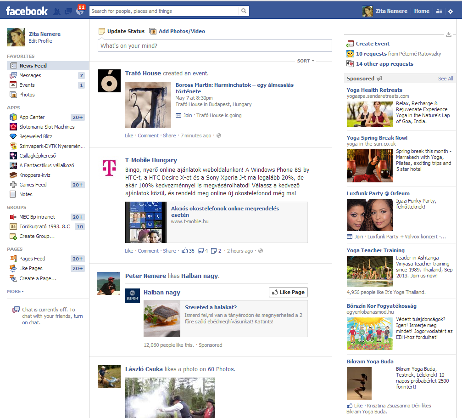
Task: Click Peter Nemere profile picture
Action: click(x=108, y=283)
